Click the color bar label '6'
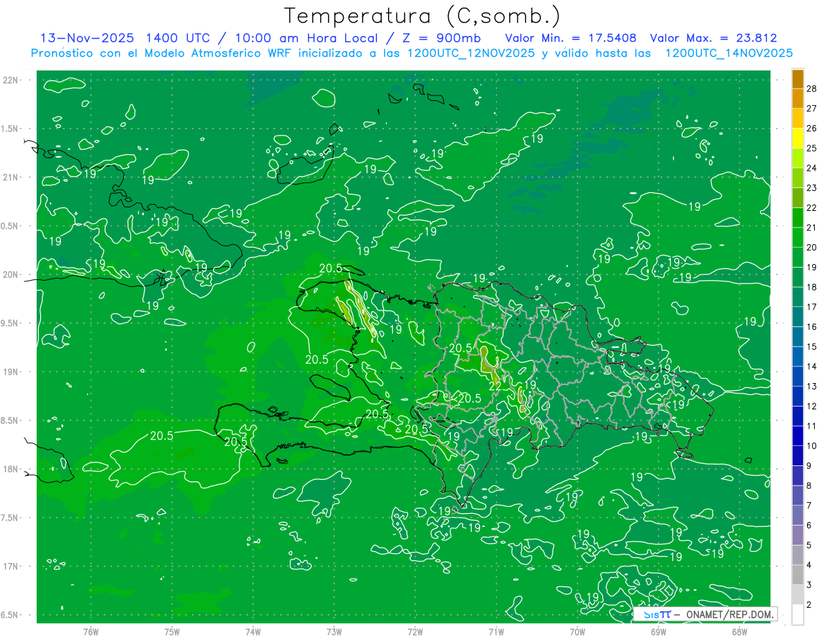The height and width of the screenshot is (641, 830). point(810,526)
